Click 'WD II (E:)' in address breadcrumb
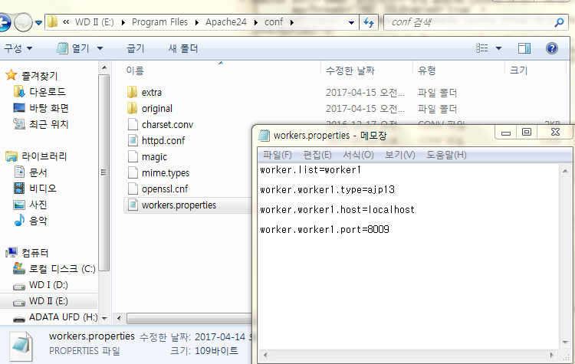 click(94, 22)
